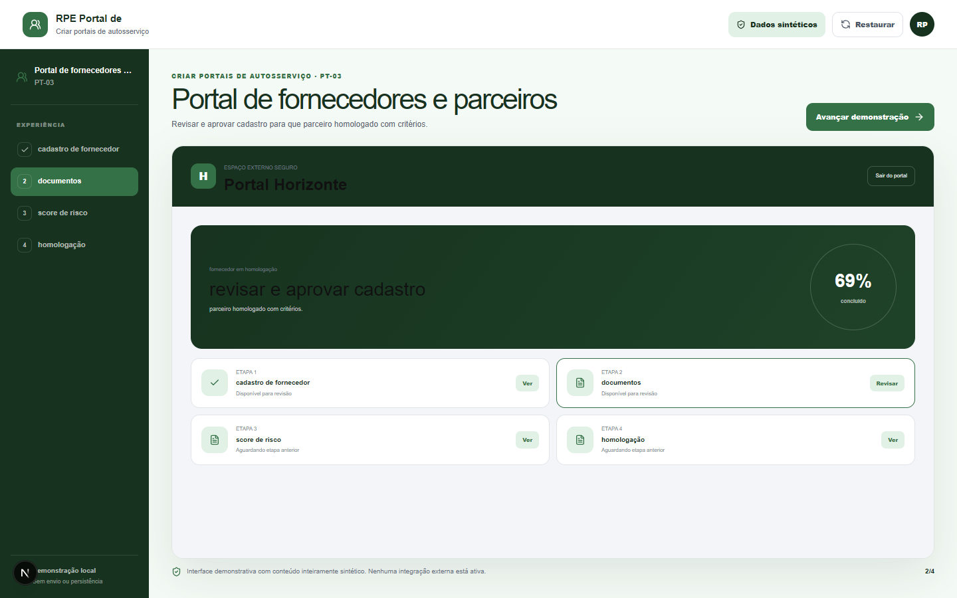The height and width of the screenshot is (598, 957).
Task: Click the Portal Horizonte H logo
Action: click(203, 176)
